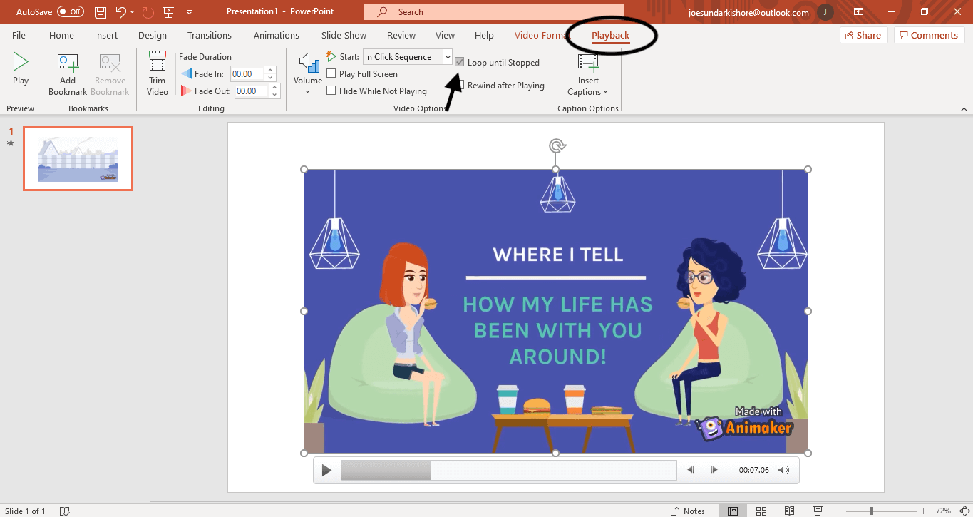
Task: Open the Start sequence dropdown
Action: [448, 57]
